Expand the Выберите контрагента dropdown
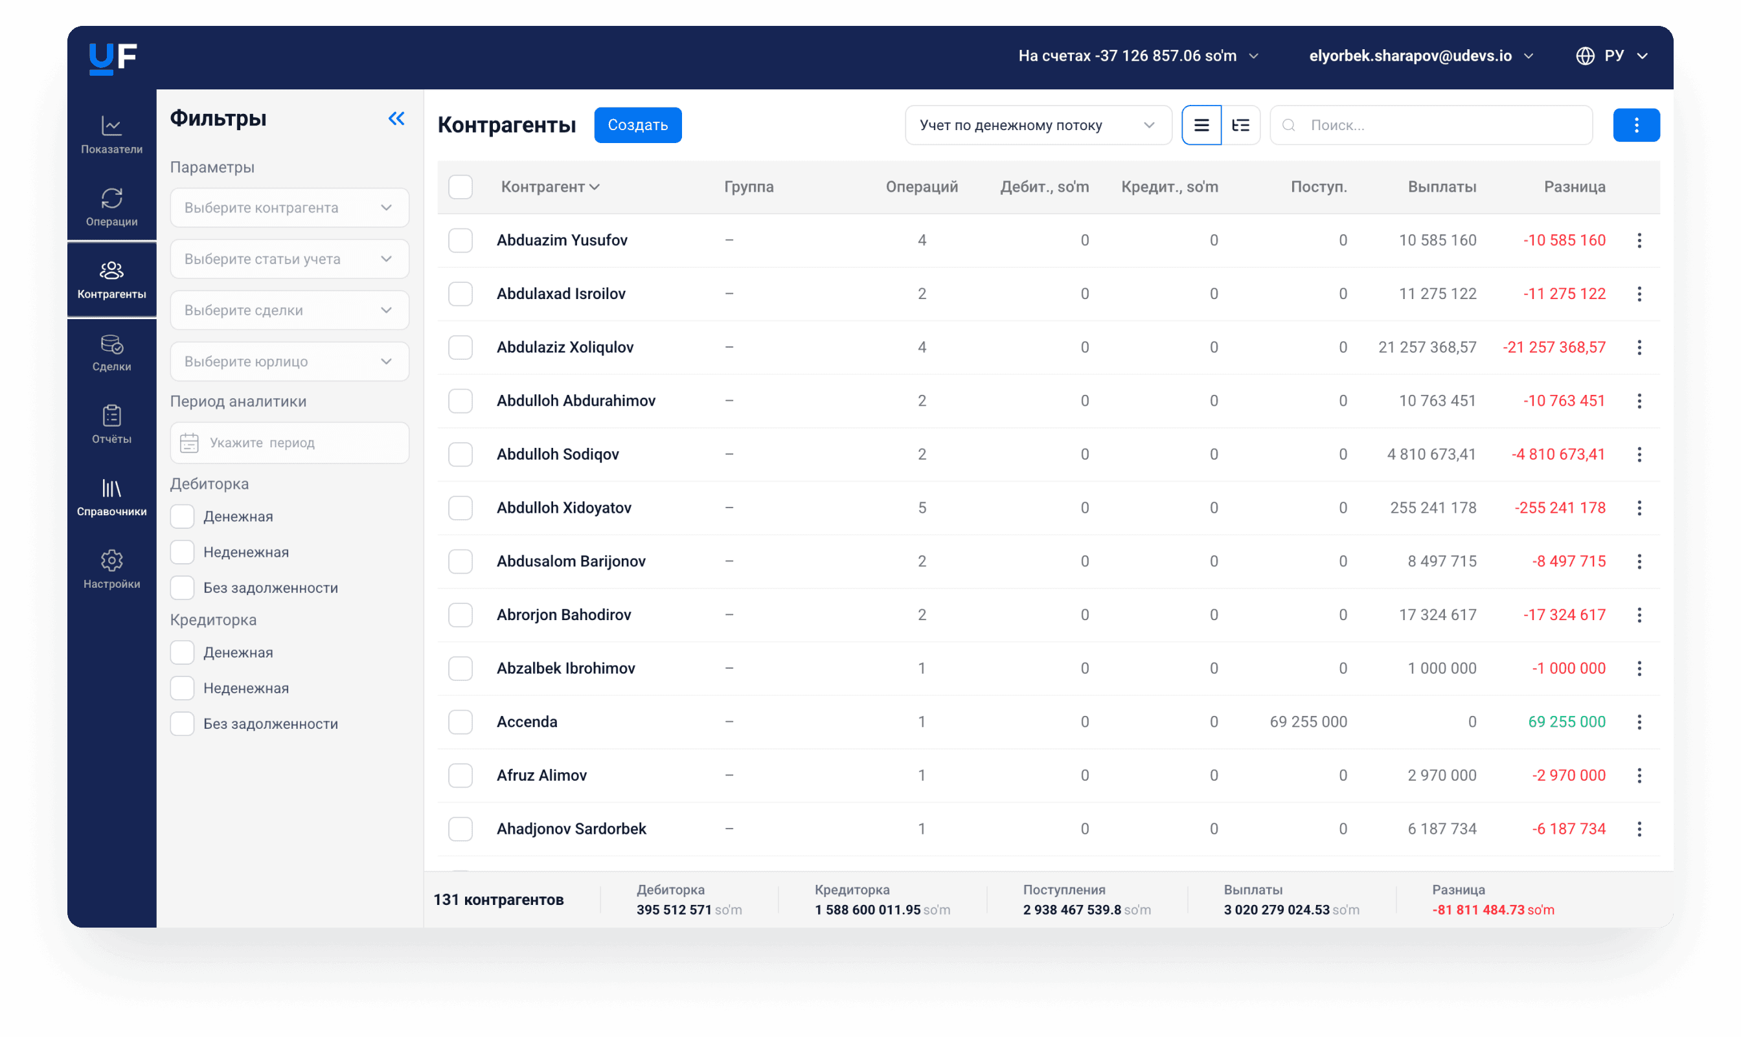The width and height of the screenshot is (1741, 1037). [290, 208]
